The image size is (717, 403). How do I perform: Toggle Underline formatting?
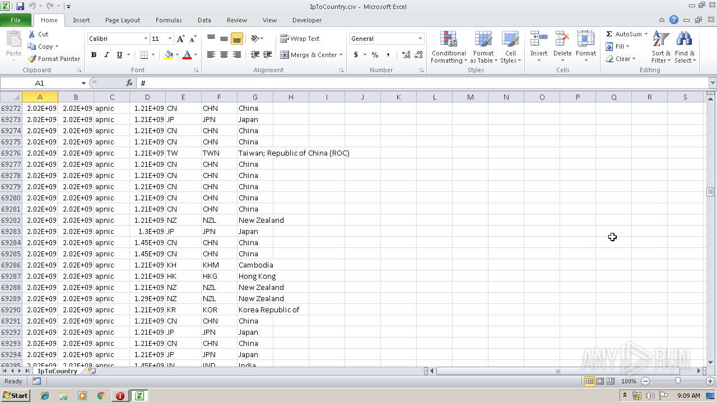(119, 55)
